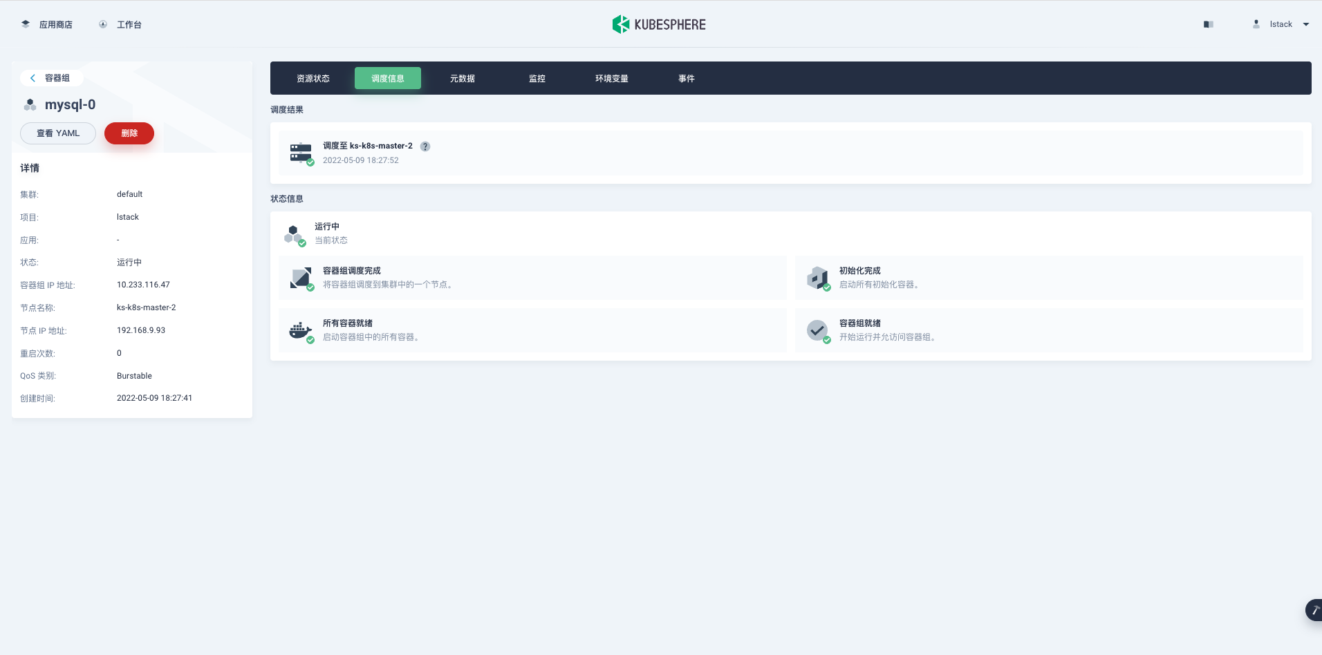Viewport: 1322px width, 655px height.
Task: Click the App Store (应用商店) icon
Action: point(26,24)
